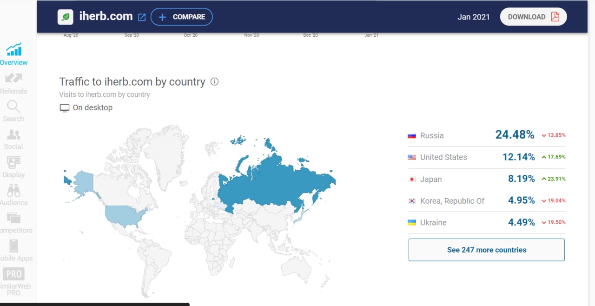Click the 4.95% traffic share value
The height and width of the screenshot is (306, 595).
pos(521,200)
